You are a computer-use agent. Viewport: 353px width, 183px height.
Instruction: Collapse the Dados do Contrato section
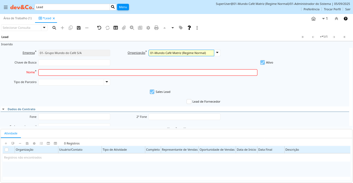[x=4, y=109]
